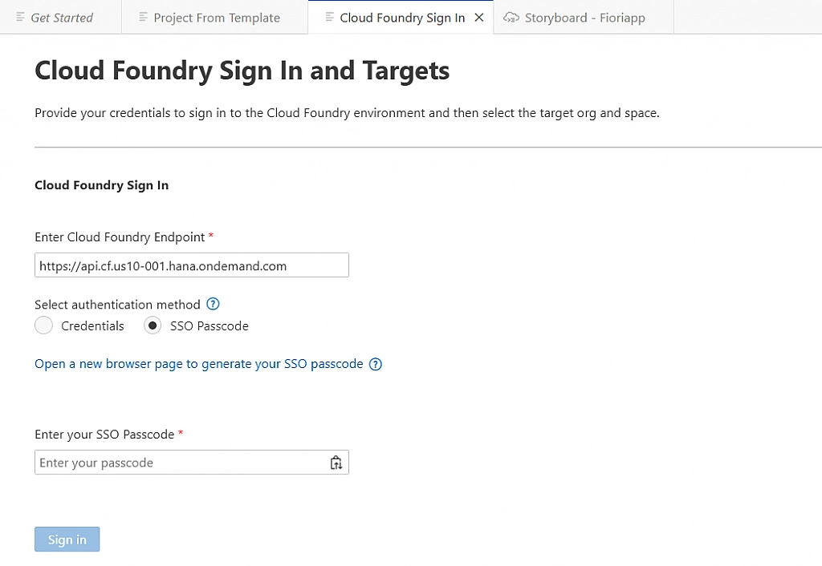
Task: Open the Project From Template tab
Action: pyautogui.click(x=217, y=18)
